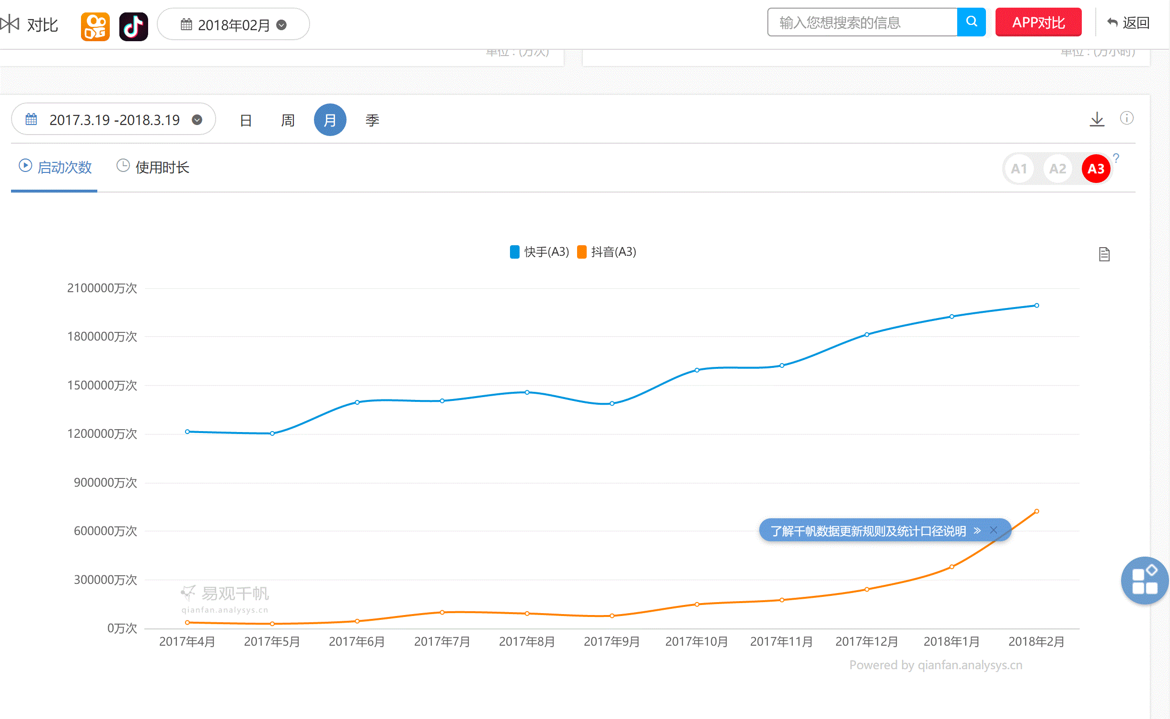This screenshot has height=719, width=1170.
Task: Toggle the 抖音(A3) orange legend swatch
Action: [582, 252]
